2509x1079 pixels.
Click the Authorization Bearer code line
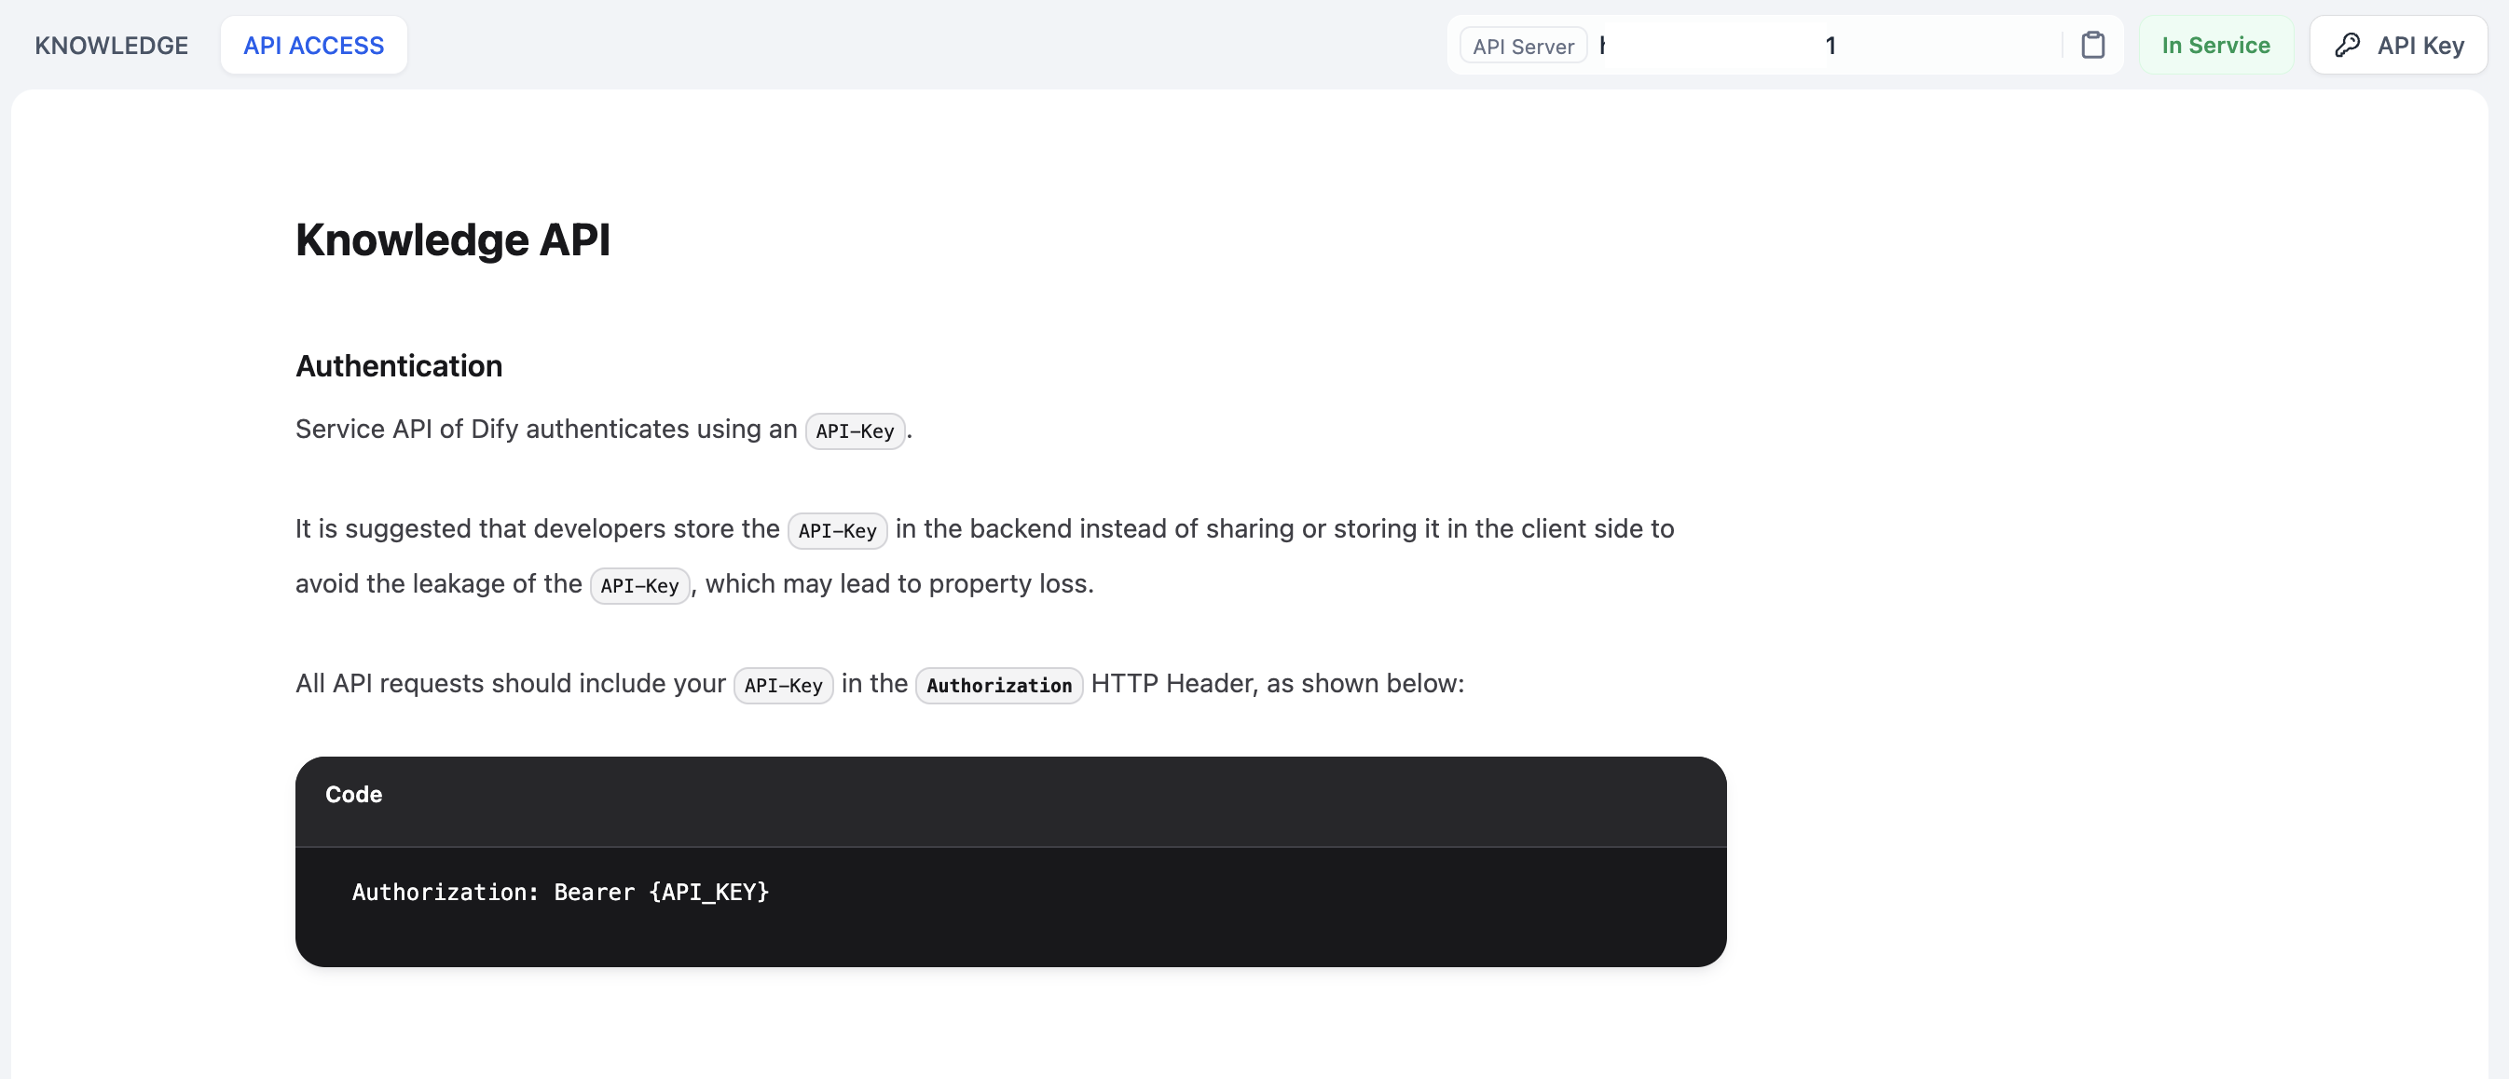click(446, 892)
